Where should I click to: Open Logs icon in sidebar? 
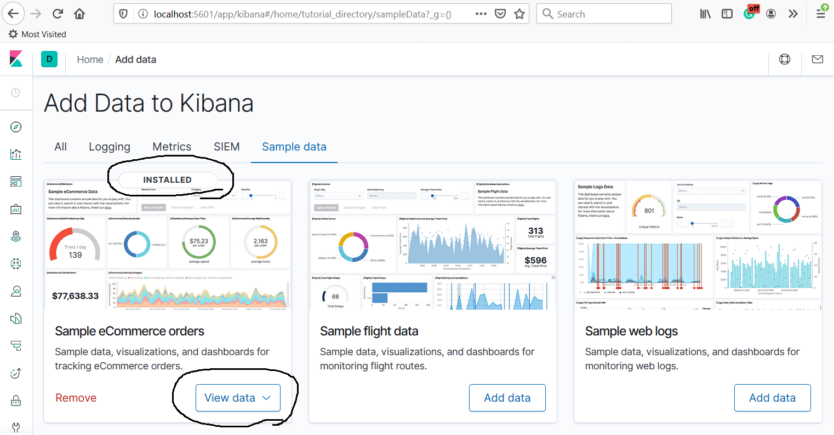click(16, 318)
